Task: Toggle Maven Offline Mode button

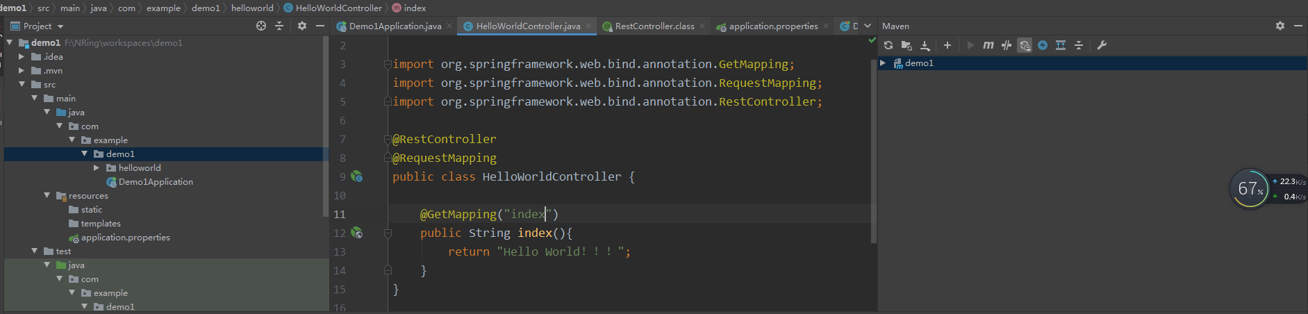Action: point(1007,45)
